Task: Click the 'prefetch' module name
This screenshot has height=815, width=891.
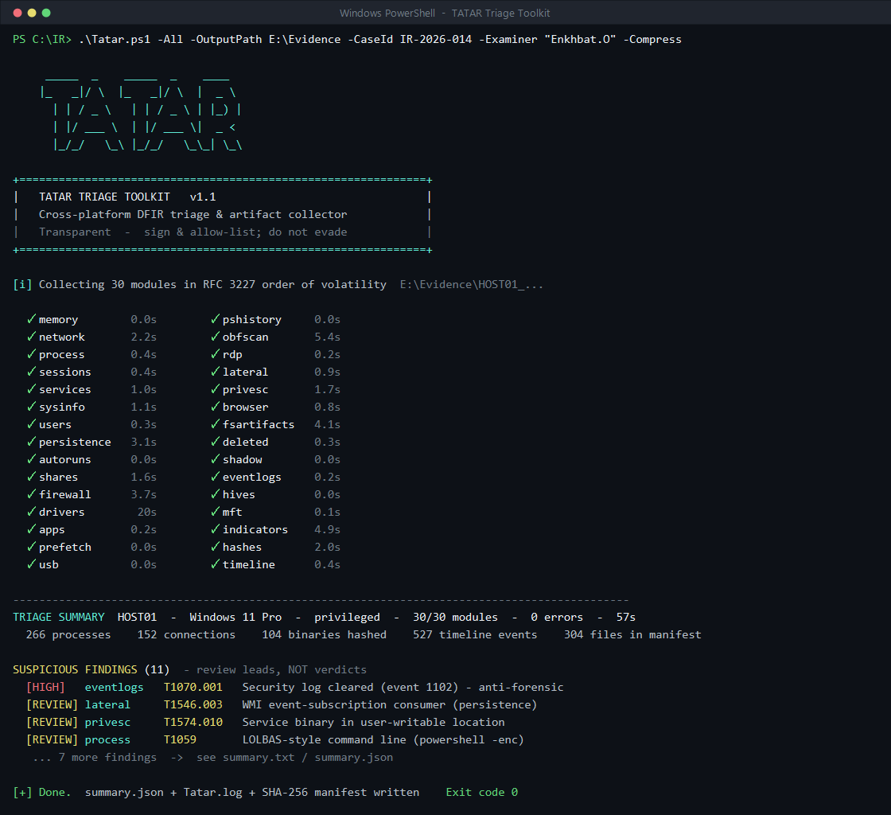Action: click(x=64, y=547)
